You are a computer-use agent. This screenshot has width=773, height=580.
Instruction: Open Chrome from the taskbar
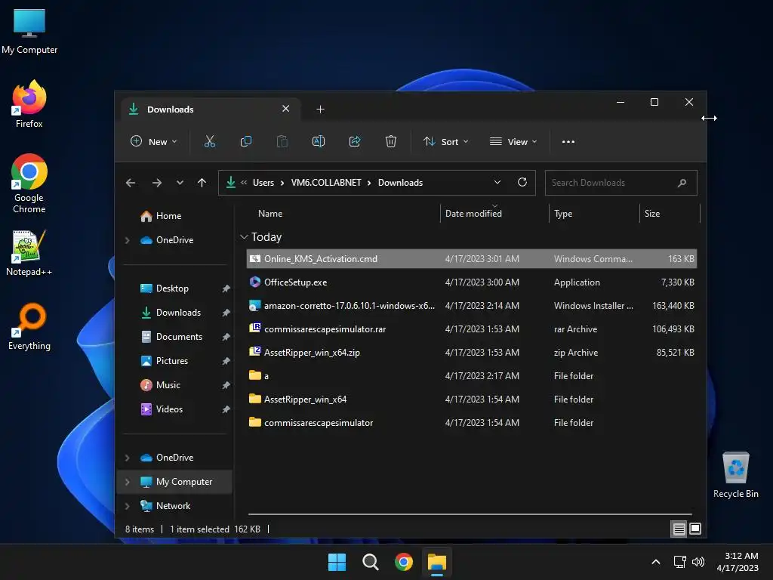point(404,562)
